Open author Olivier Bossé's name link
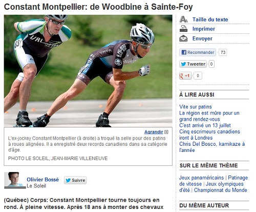 pyautogui.click(x=42, y=180)
